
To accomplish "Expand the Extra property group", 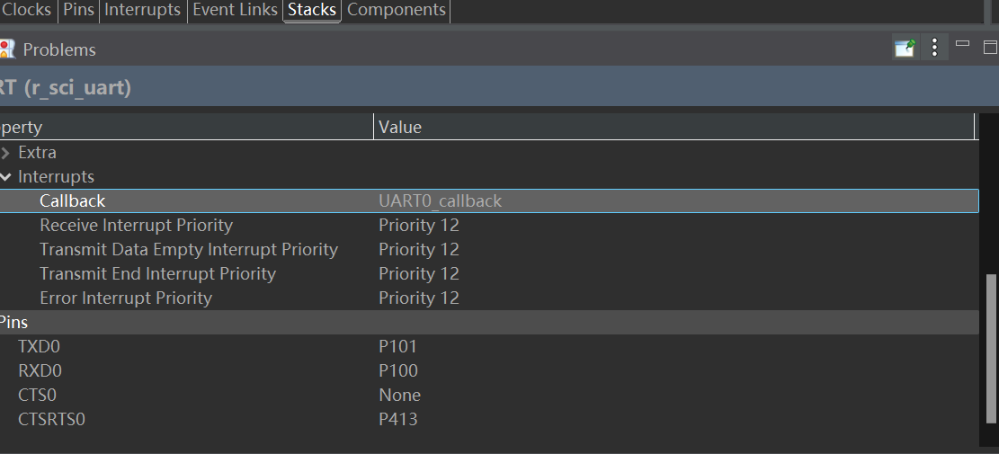I will (5, 153).
